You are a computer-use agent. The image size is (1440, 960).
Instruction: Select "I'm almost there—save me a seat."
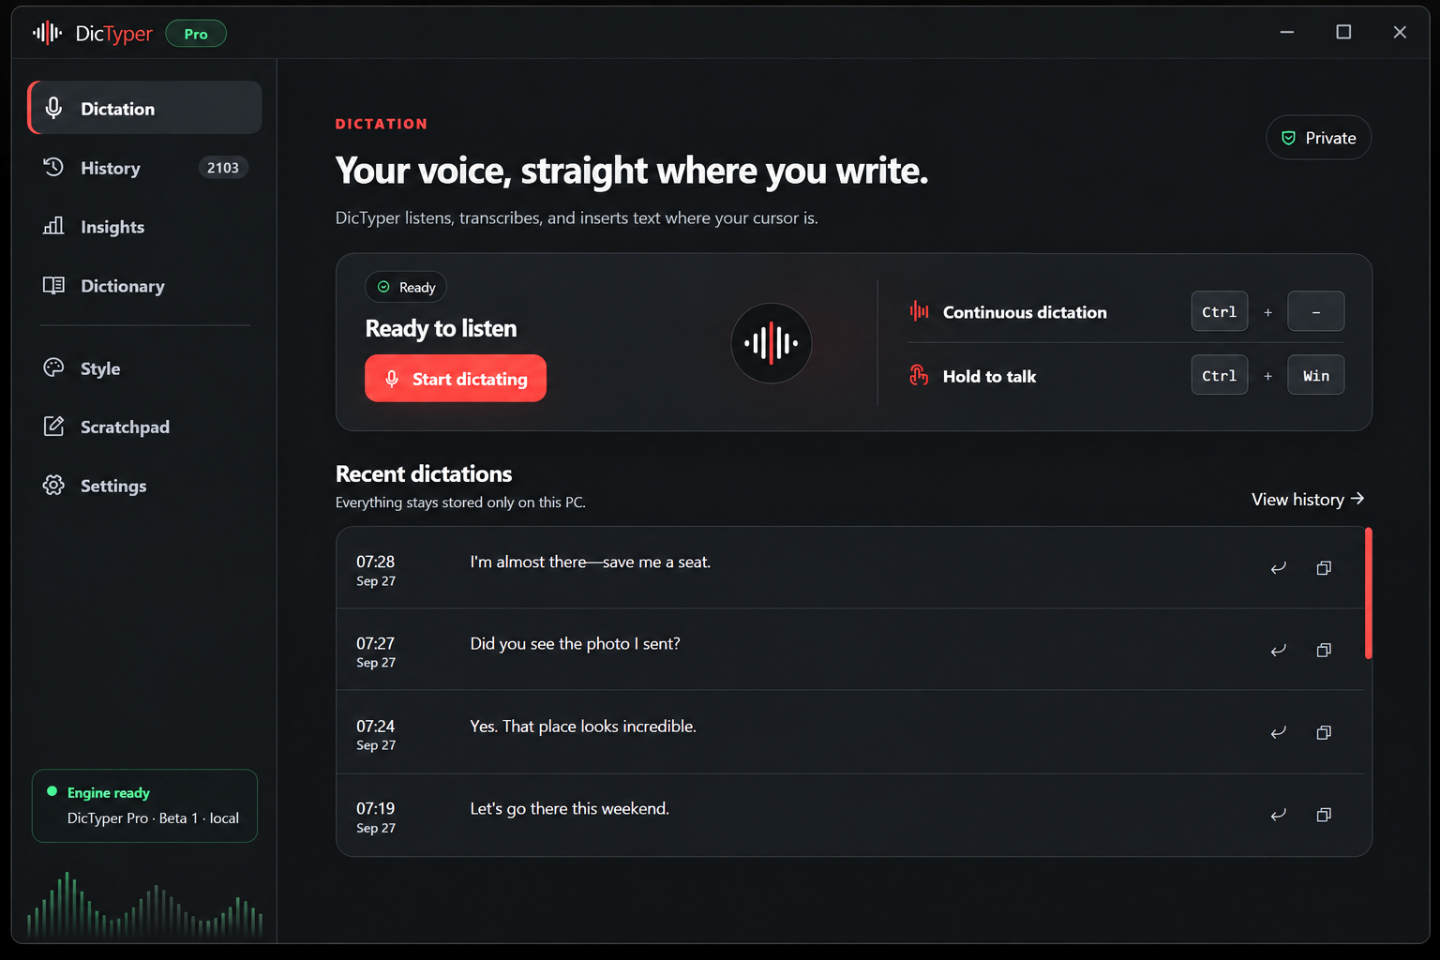point(590,562)
